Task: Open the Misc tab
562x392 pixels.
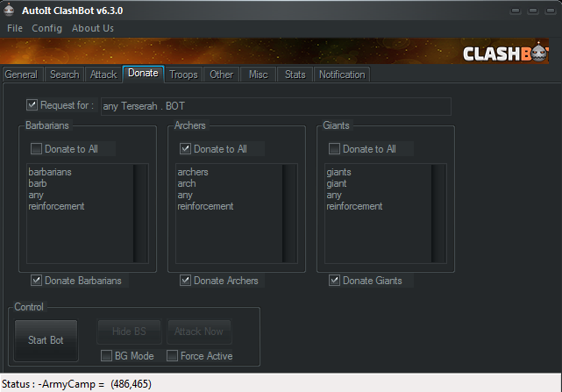Action: click(259, 75)
